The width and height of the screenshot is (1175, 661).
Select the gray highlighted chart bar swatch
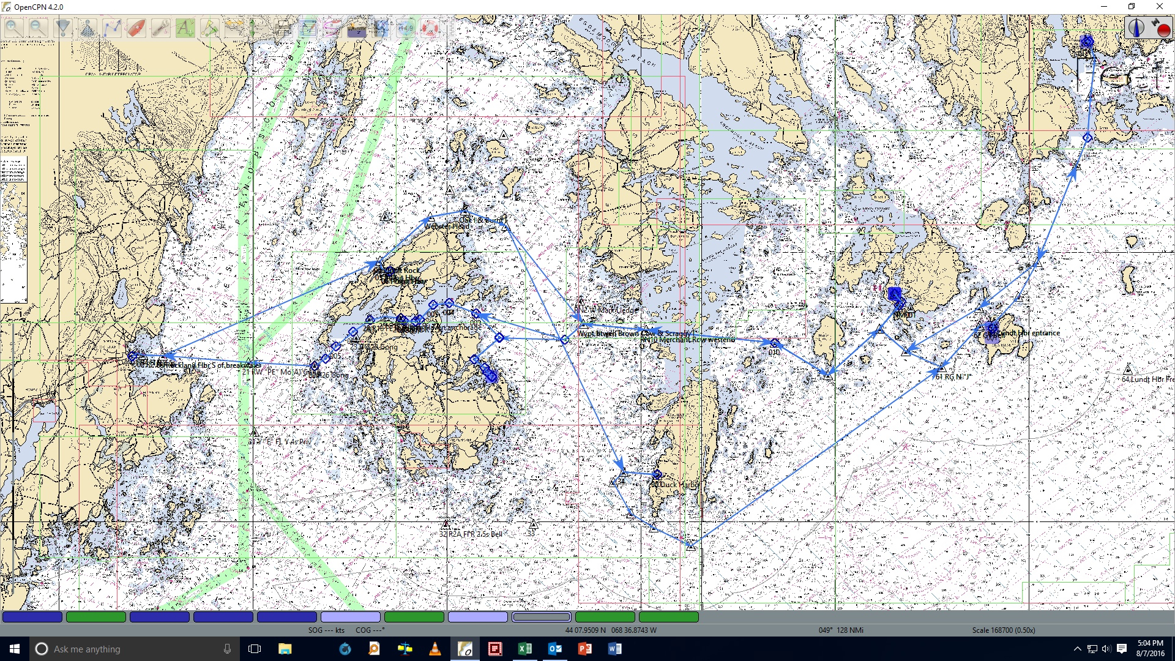[x=542, y=617]
